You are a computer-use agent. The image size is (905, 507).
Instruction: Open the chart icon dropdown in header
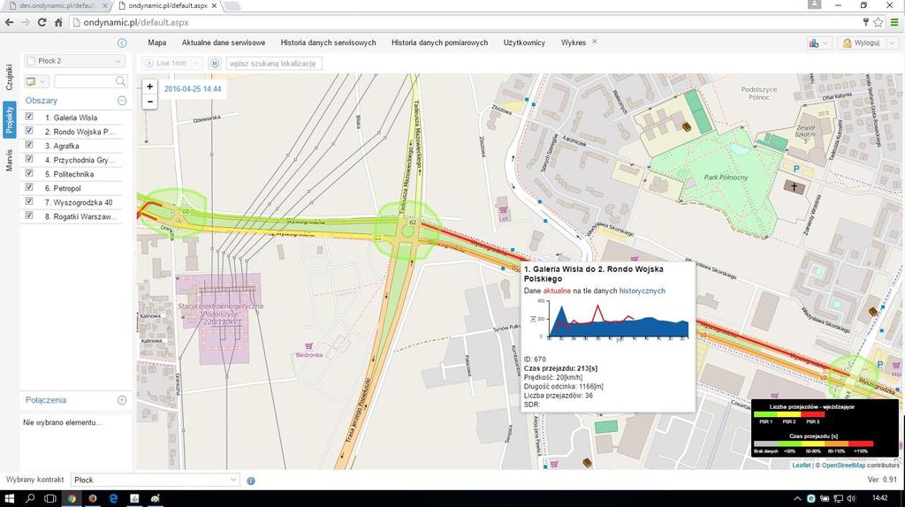tap(818, 43)
